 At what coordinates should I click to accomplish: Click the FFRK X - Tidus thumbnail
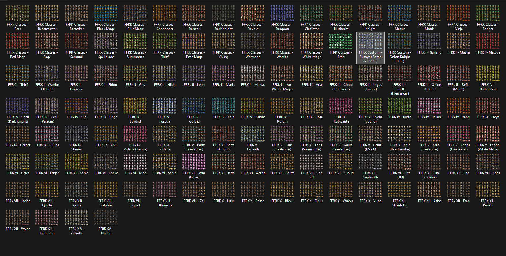coord(312,190)
